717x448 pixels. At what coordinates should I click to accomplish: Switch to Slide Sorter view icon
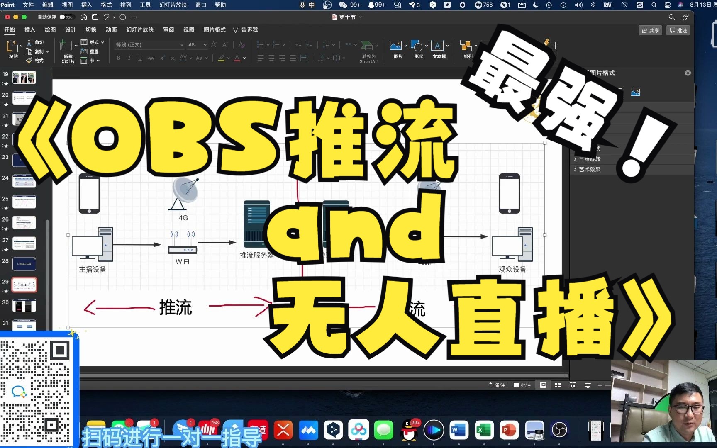[558, 385]
